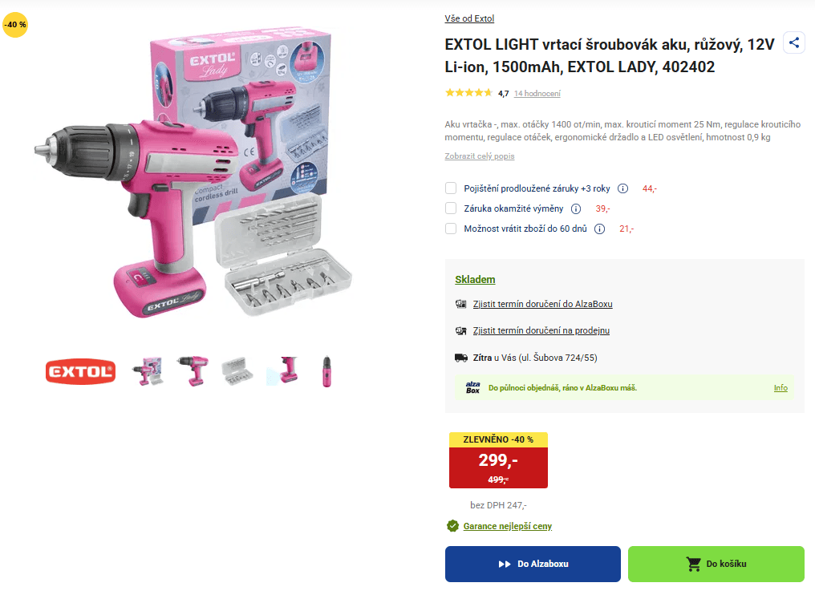
Task: Add product with Do košíku button
Action: point(716,564)
